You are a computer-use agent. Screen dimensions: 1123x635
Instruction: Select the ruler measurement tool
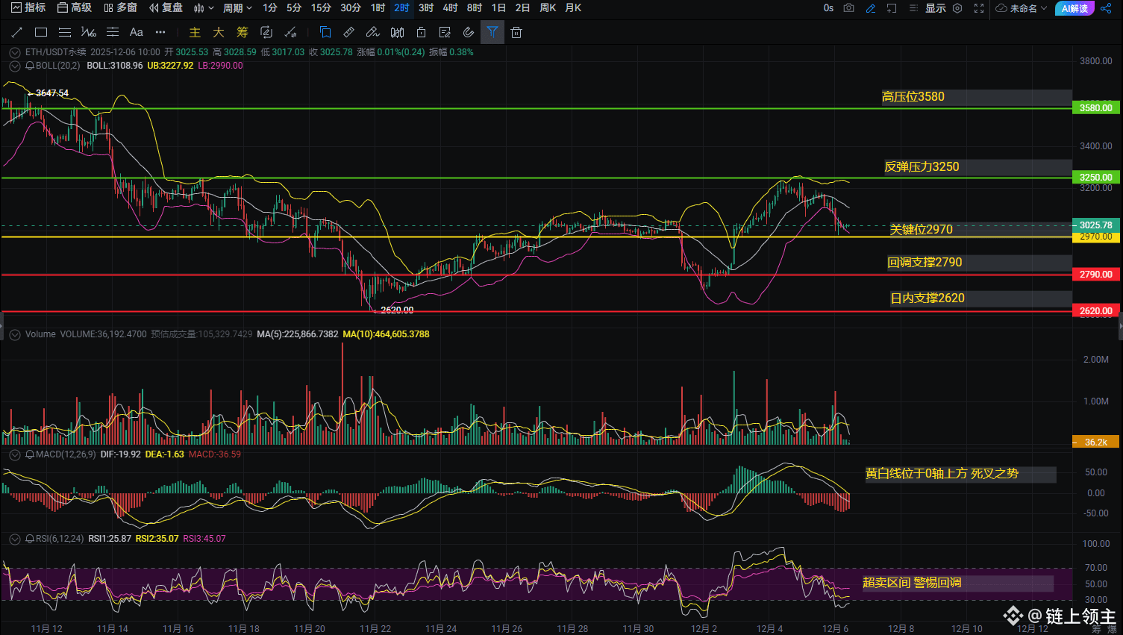coord(348,32)
